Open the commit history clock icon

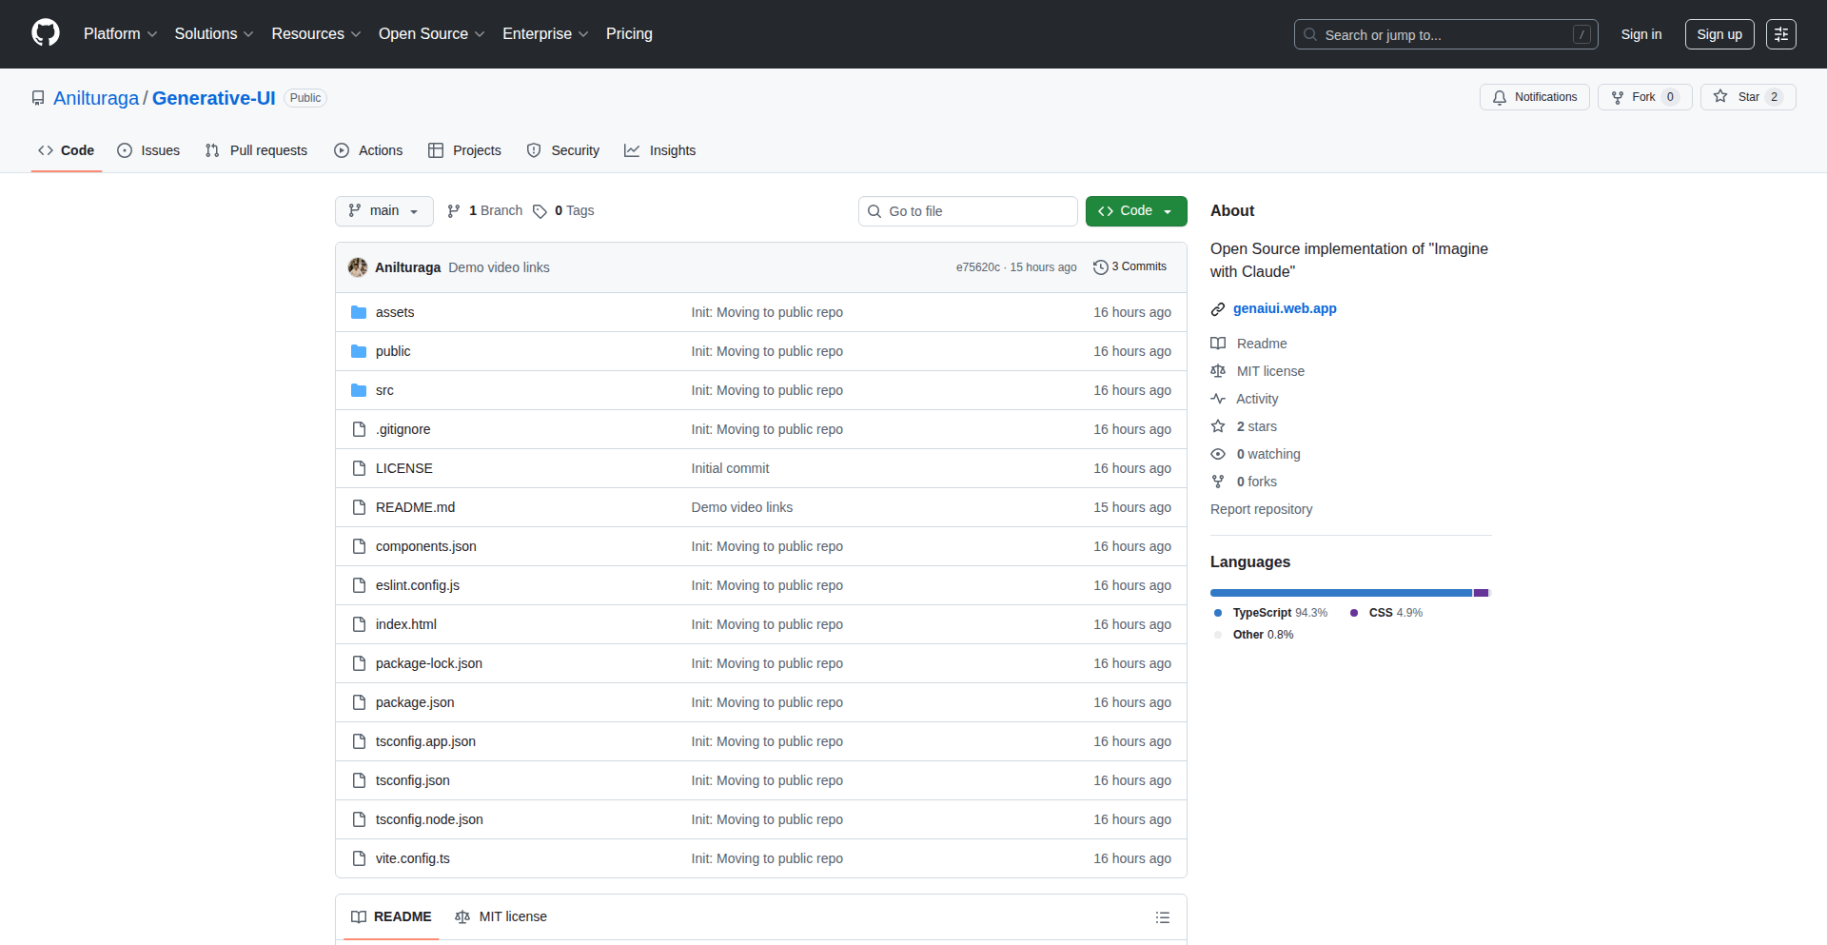pos(1101,266)
